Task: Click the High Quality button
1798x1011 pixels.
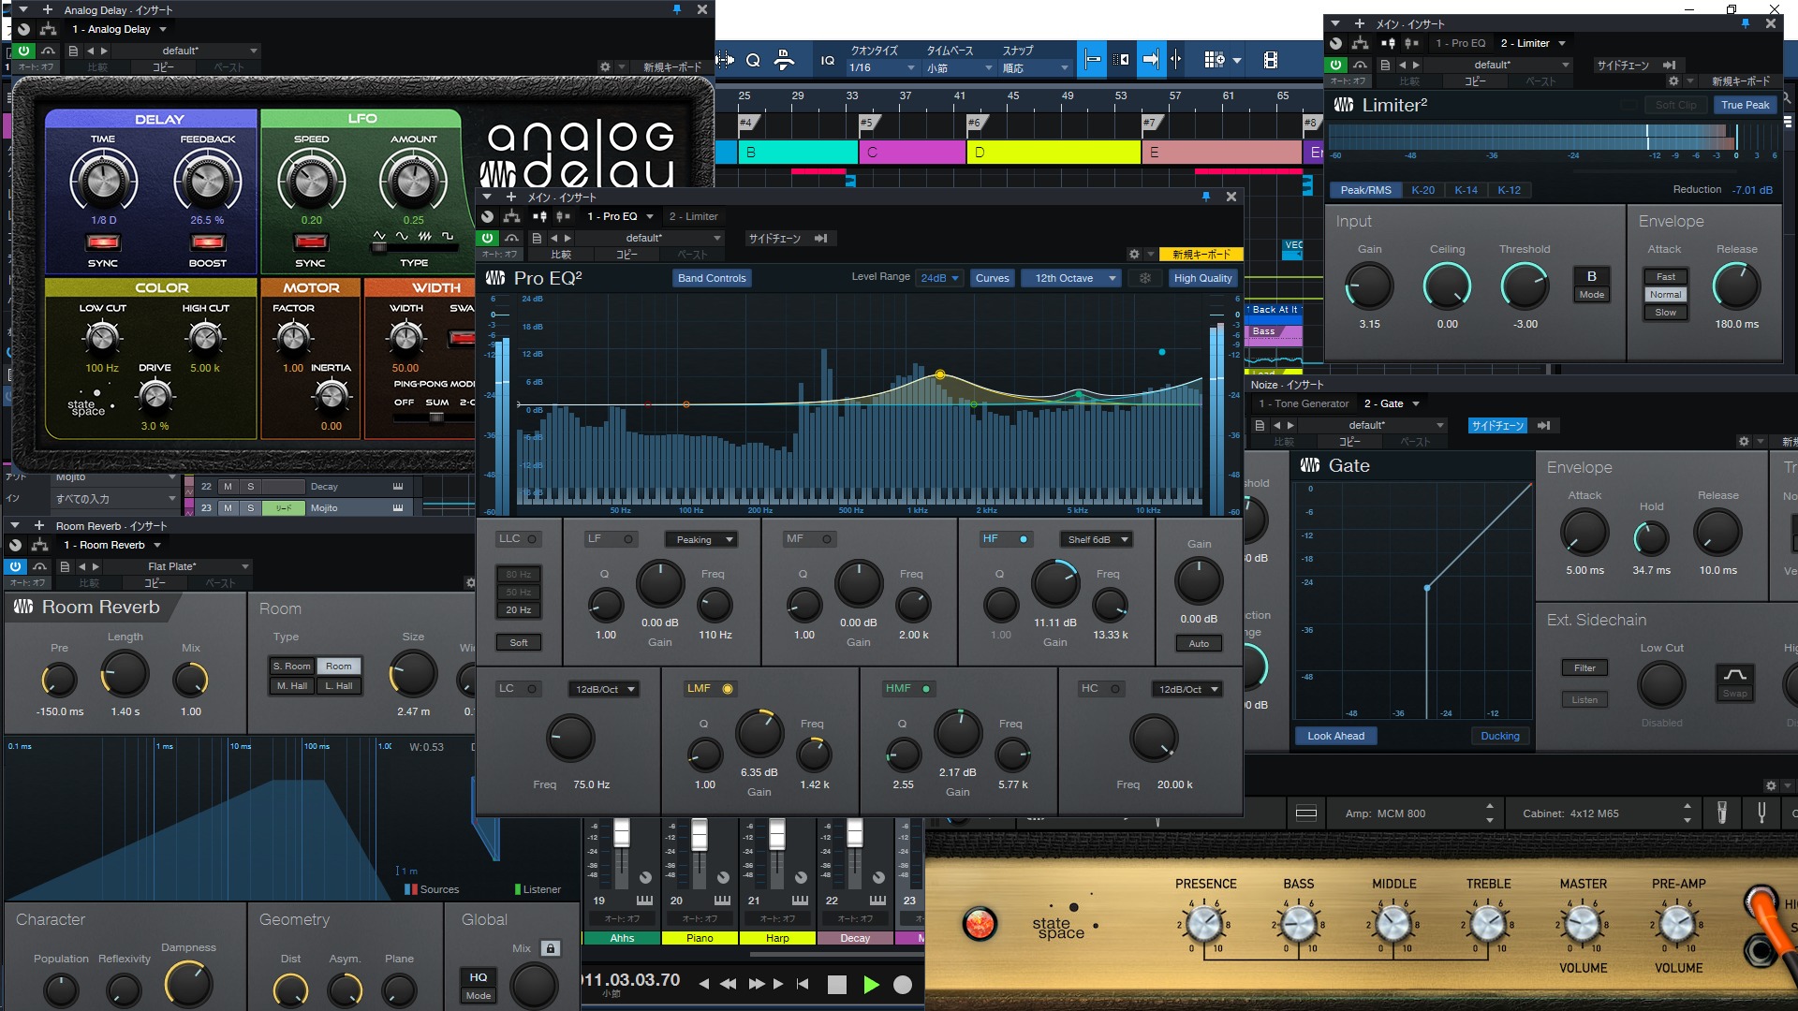Action: click(1202, 278)
